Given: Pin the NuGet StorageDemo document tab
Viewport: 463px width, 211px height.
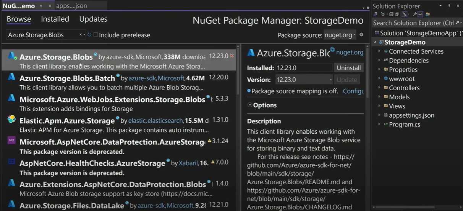Looking at the screenshot, I should (41, 6).
